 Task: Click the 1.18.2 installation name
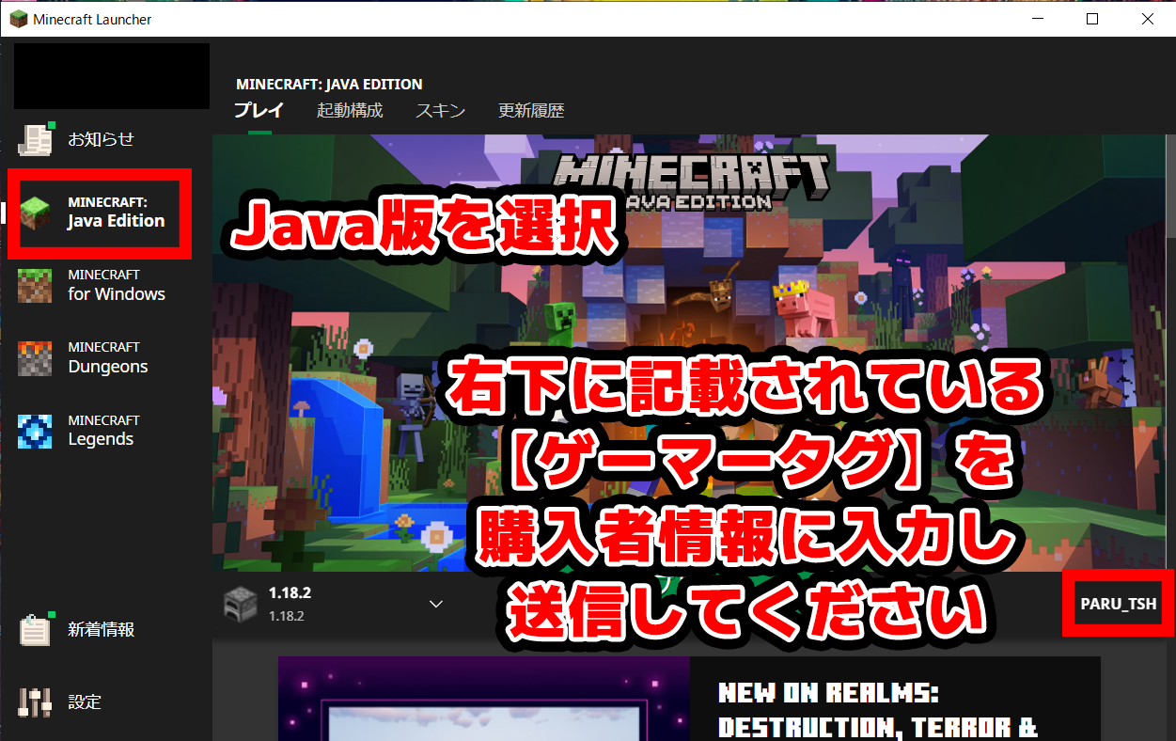click(290, 593)
